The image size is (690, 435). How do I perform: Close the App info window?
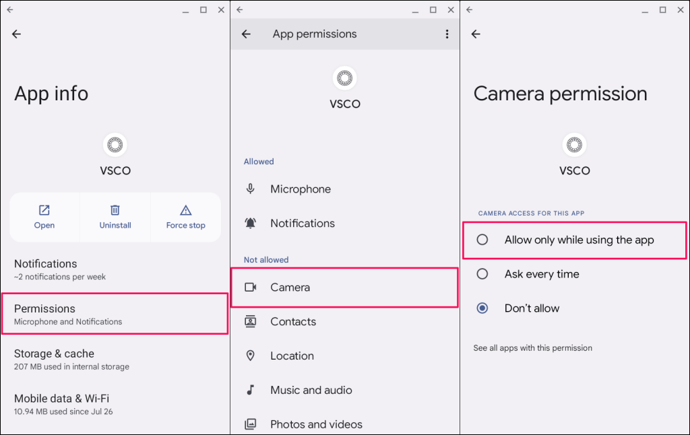click(x=221, y=9)
